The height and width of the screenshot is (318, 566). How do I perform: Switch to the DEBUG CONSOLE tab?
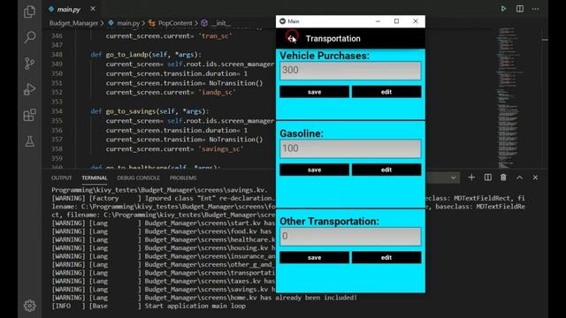(x=138, y=178)
